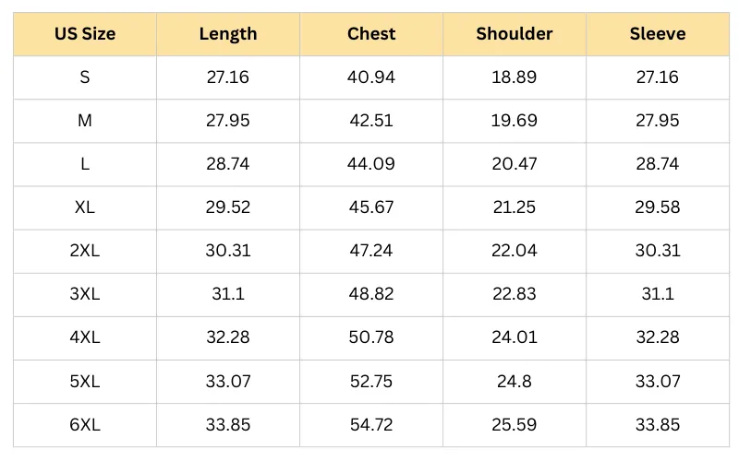This screenshot has height=461, width=739.
Task: Click the US Size column header
Action: (85, 34)
